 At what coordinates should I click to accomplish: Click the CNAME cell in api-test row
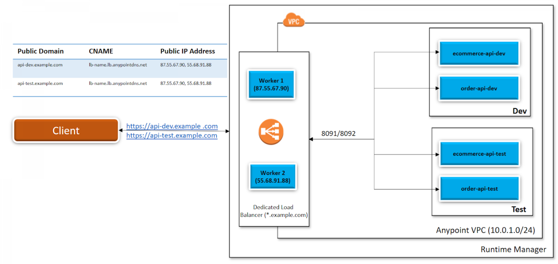118,83
